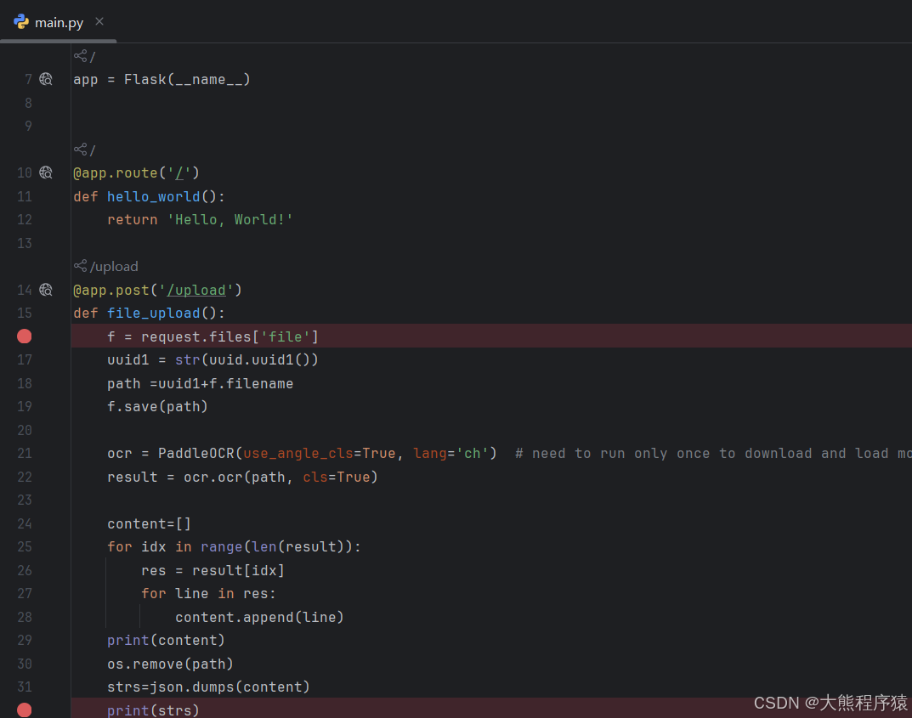Click the hello_world function name
Screen dimensions: 912x718
pos(153,195)
